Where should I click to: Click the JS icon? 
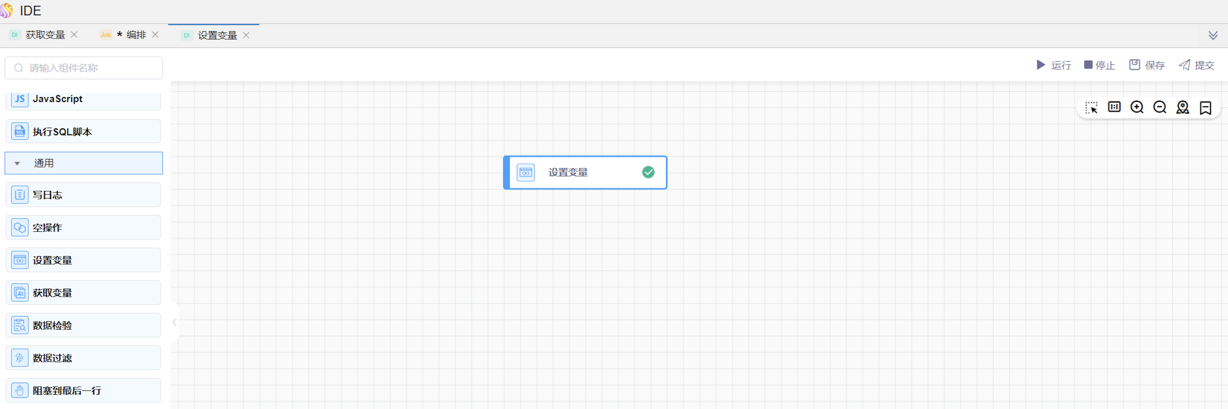tap(20, 99)
